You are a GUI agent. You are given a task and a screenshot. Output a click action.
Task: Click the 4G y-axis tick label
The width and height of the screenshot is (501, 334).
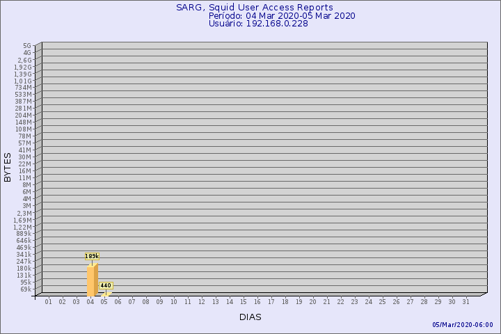click(x=27, y=53)
